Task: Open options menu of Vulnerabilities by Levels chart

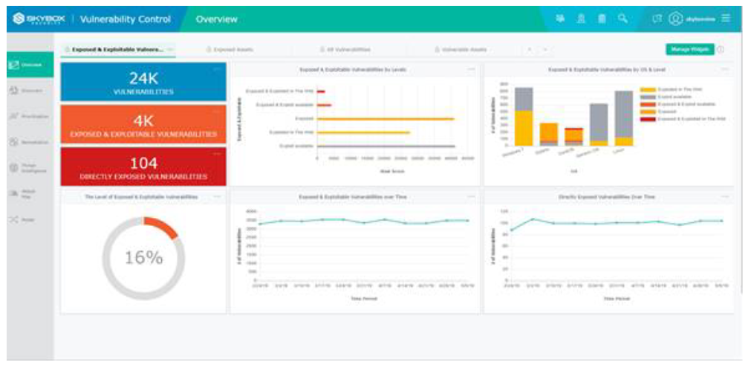Action: [471, 69]
